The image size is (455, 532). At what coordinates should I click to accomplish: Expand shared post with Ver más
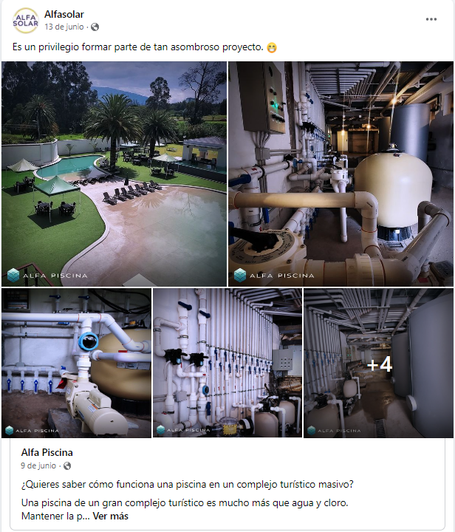111,516
